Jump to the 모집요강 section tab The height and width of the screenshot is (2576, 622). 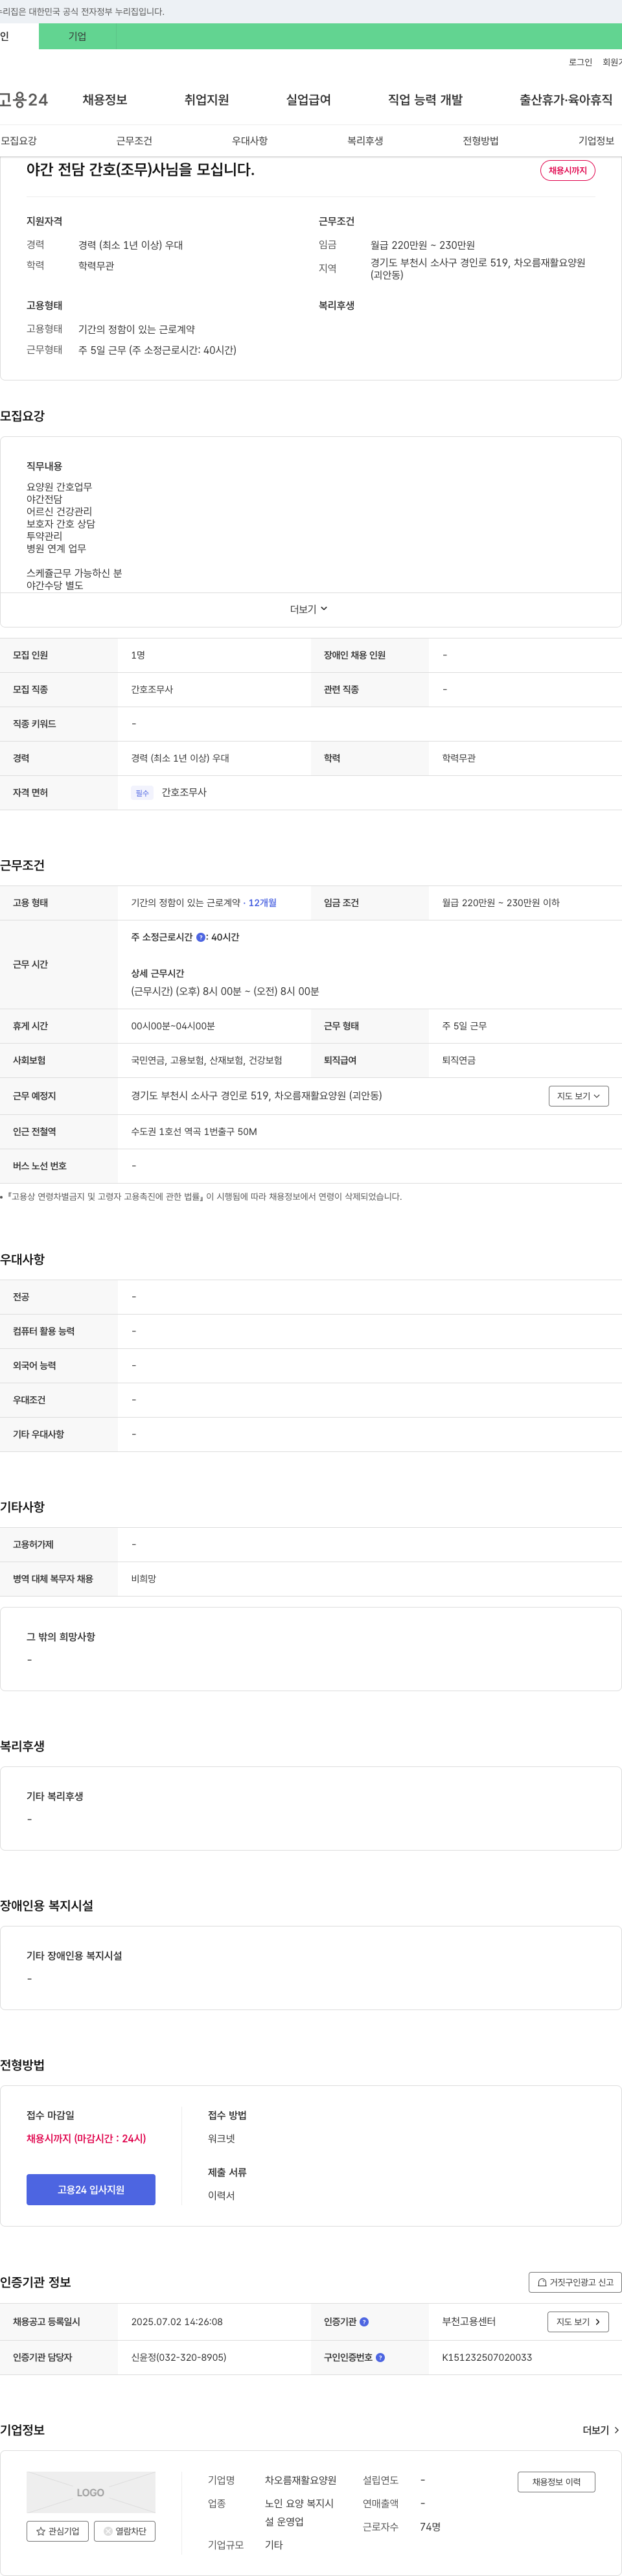tap(19, 141)
